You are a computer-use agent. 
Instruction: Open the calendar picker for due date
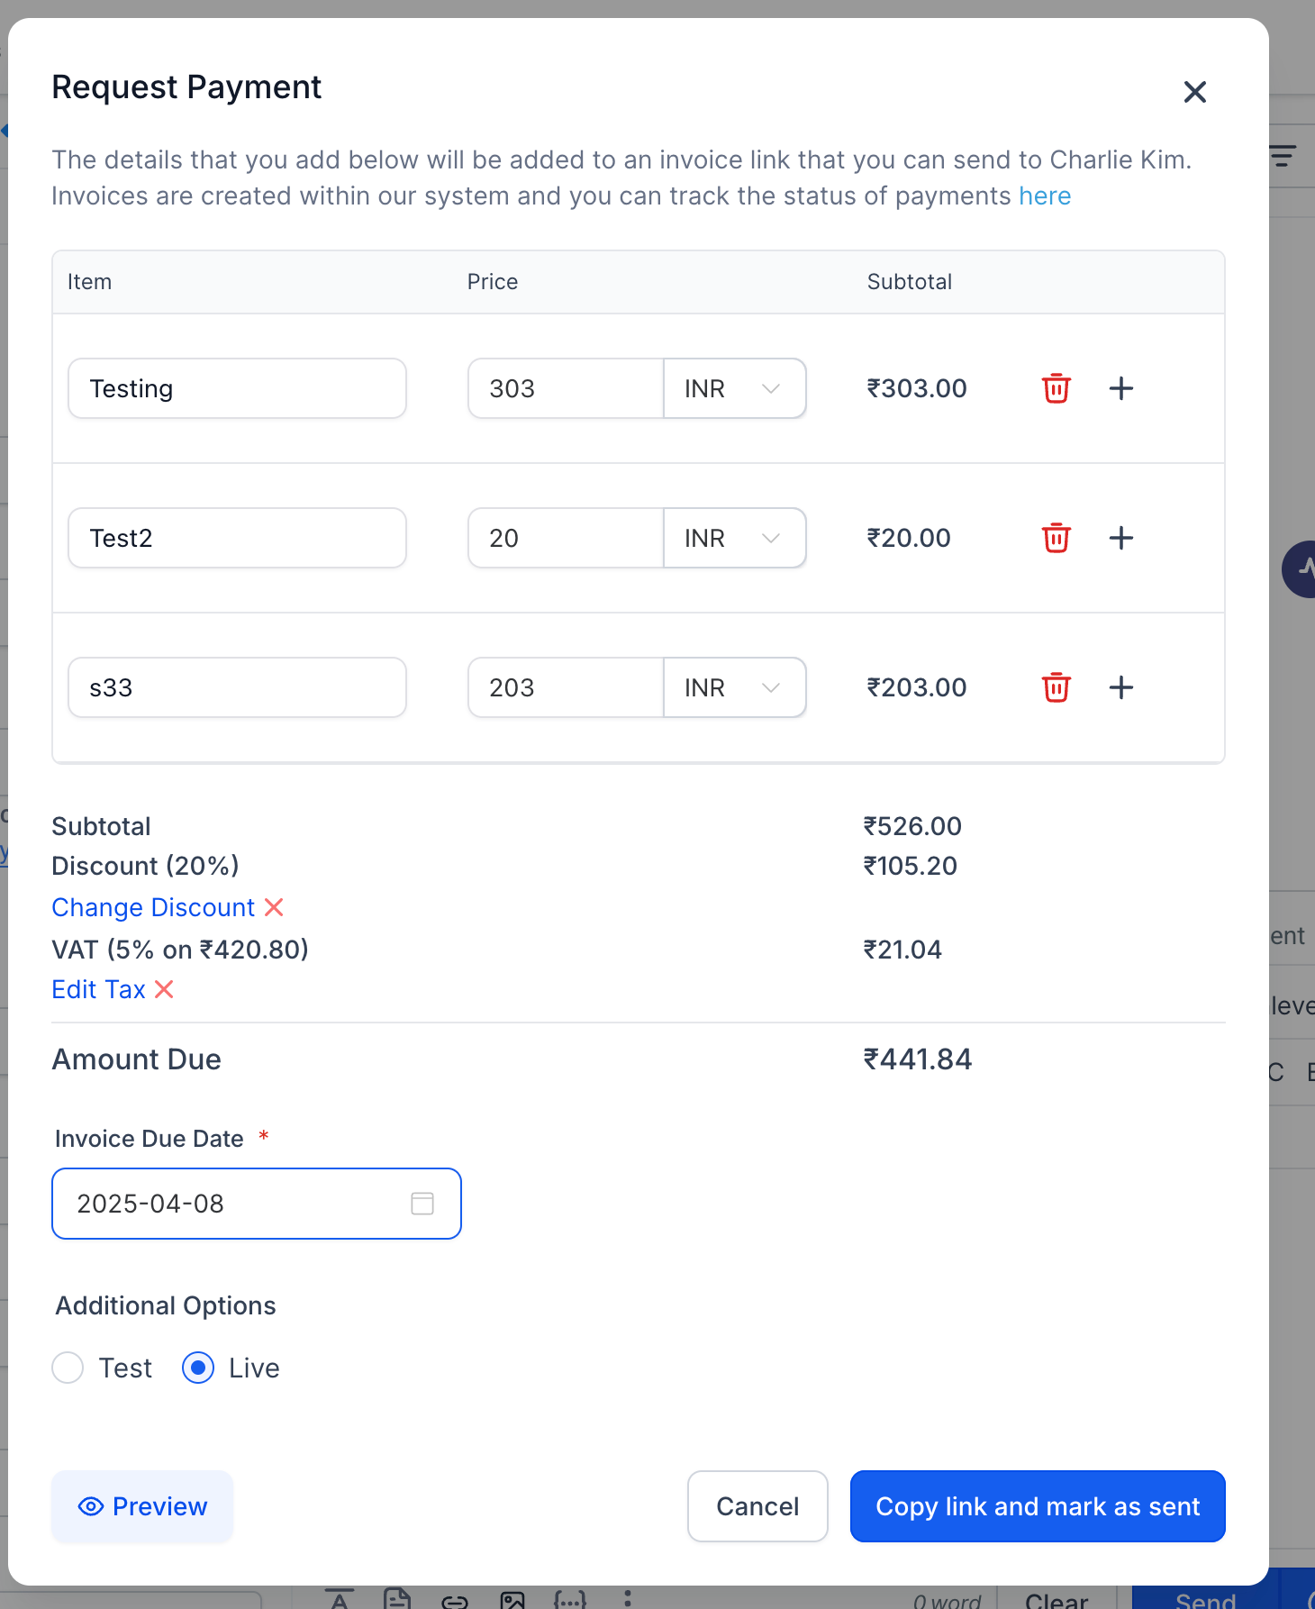422,1204
